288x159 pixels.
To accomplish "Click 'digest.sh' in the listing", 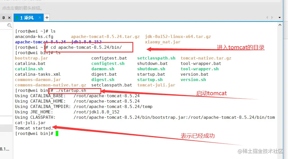I will tap(103, 80).
